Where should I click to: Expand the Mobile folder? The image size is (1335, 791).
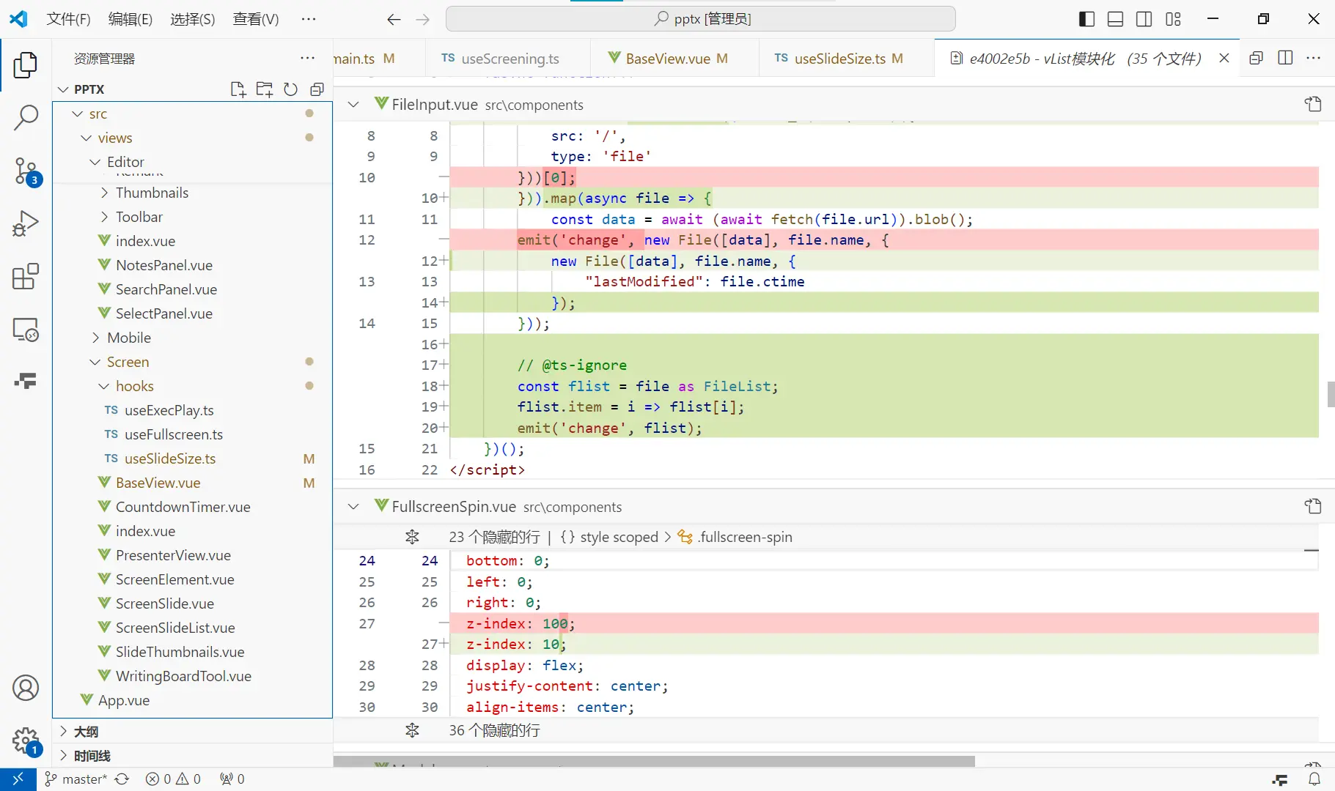(95, 338)
